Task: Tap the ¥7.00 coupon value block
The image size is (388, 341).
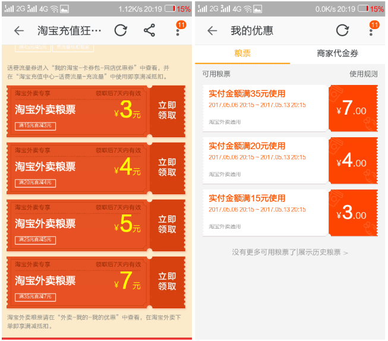Action: 353,108
